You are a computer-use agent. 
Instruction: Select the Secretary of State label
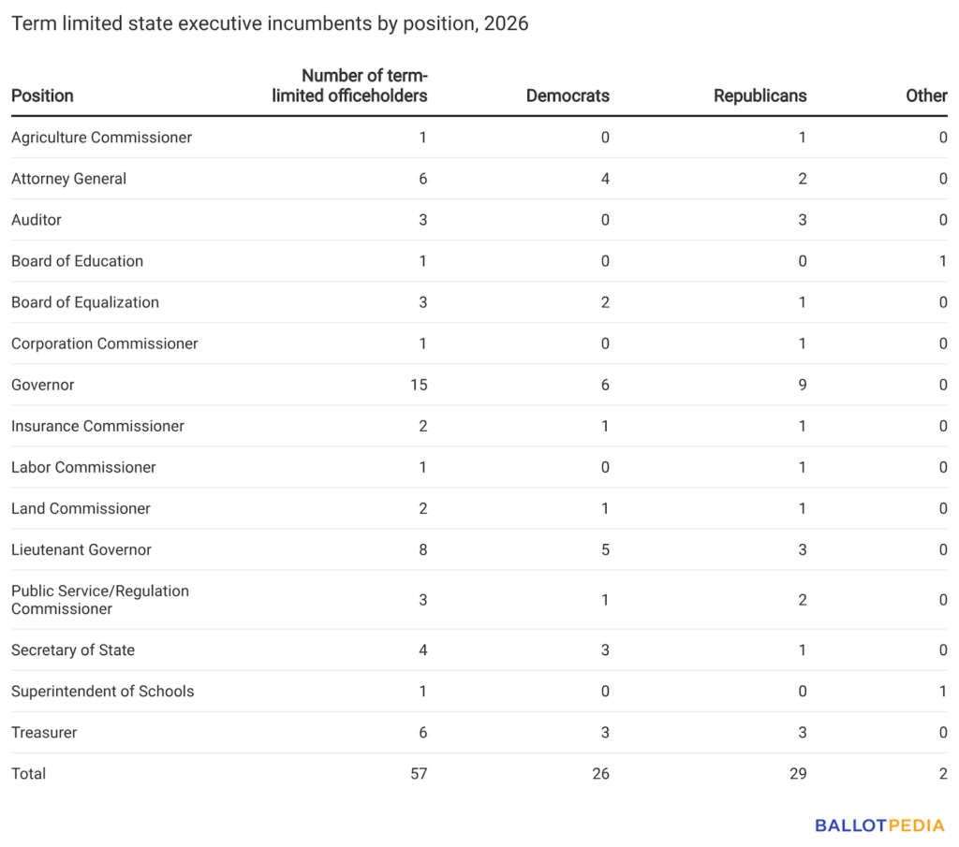tap(73, 650)
